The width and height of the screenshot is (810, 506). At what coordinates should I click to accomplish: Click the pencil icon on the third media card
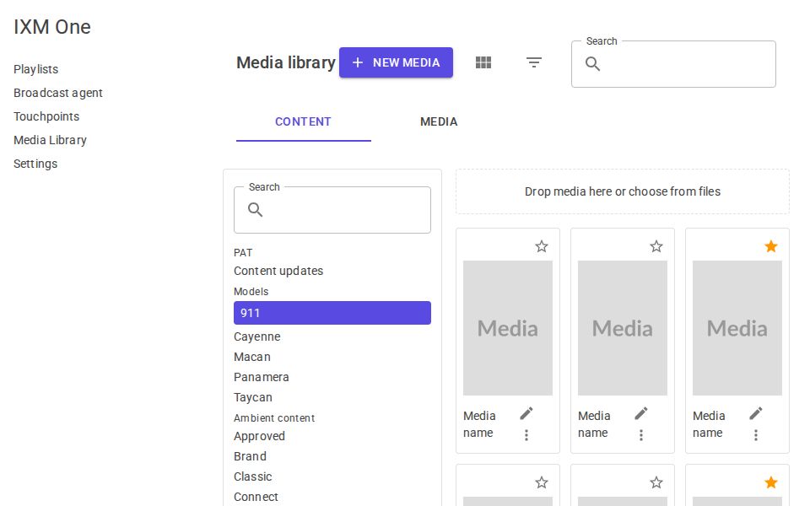click(755, 412)
